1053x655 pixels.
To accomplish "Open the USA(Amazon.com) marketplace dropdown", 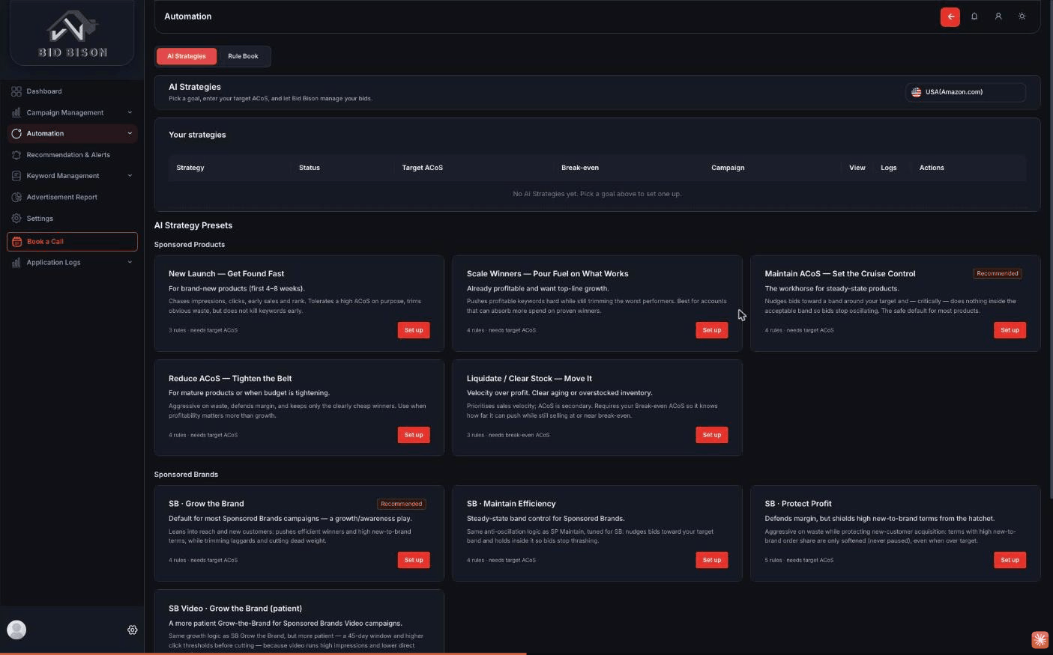I will [965, 92].
